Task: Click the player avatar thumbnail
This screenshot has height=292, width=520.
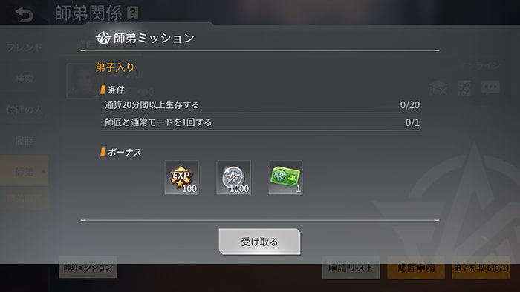Action: (x=85, y=81)
